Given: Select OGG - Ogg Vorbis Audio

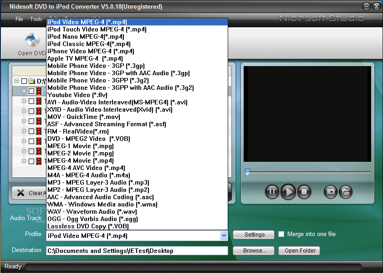Looking at the screenshot, I should tap(137, 219).
